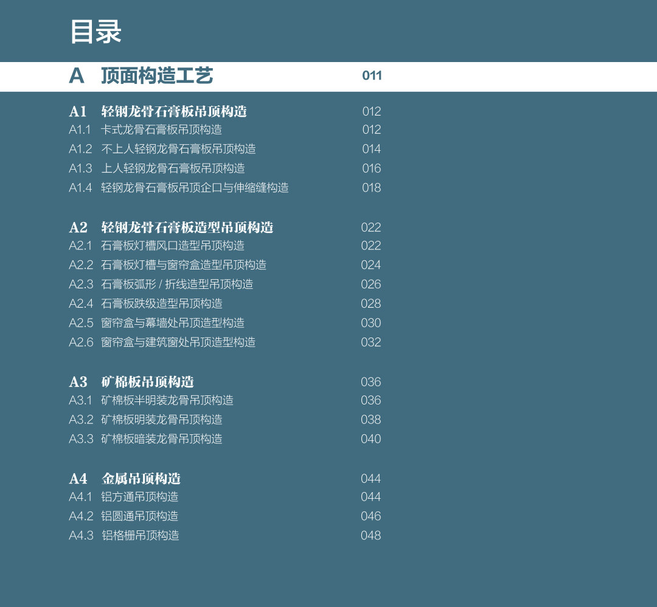Click page number 018 for A1.4
The height and width of the screenshot is (607, 657).
pyautogui.click(x=371, y=188)
